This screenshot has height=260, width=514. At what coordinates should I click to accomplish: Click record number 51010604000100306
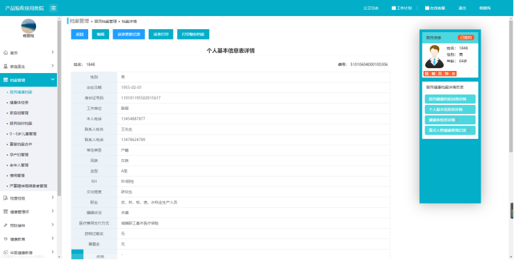coord(369,65)
